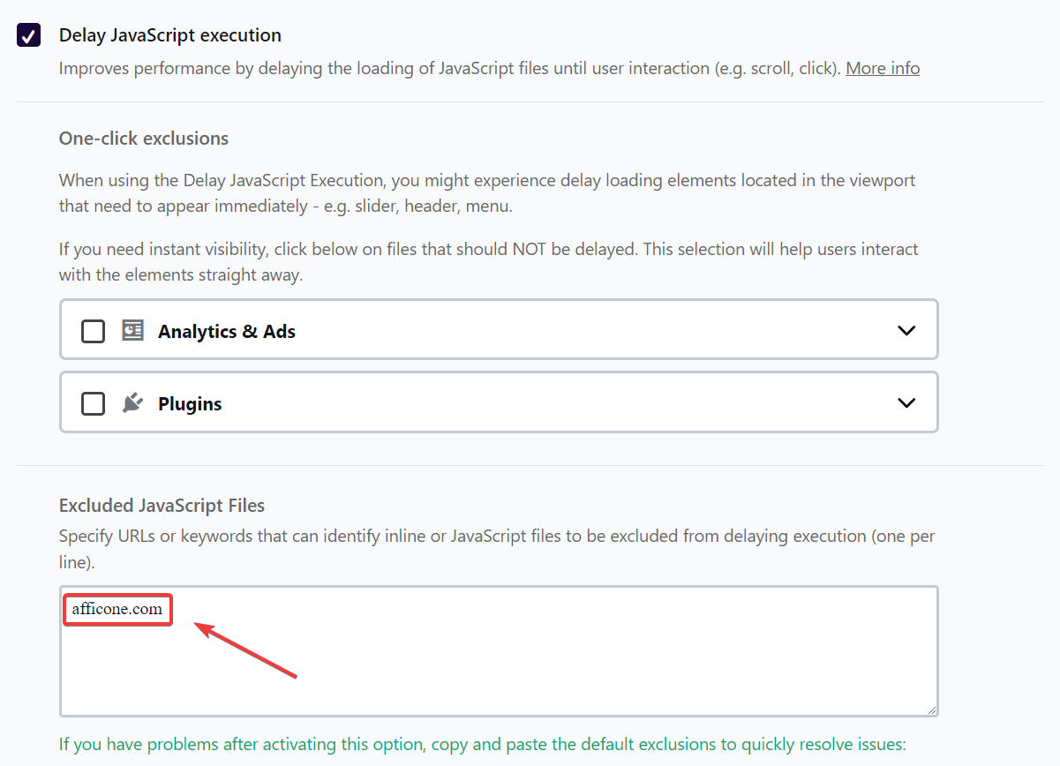
Task: Open the More info link
Action: click(x=883, y=68)
